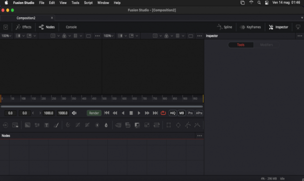Click the stop playback button
This screenshot has width=304, height=181.
(x=131, y=113)
